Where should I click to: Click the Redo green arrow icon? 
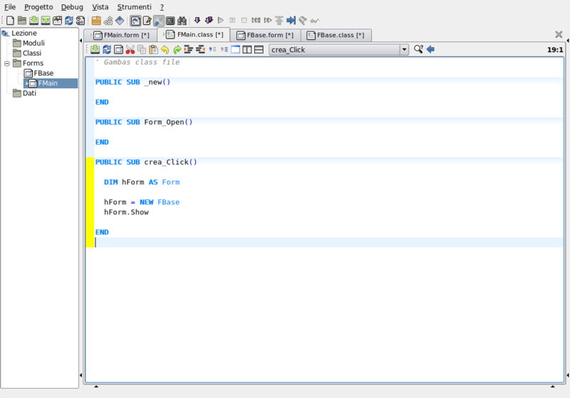coord(177,49)
